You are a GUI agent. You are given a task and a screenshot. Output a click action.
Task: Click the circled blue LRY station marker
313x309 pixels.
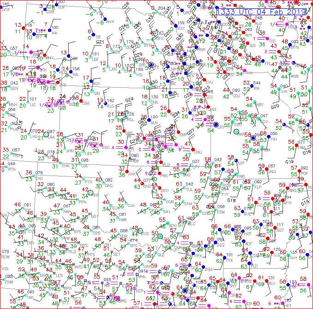coord(216,124)
